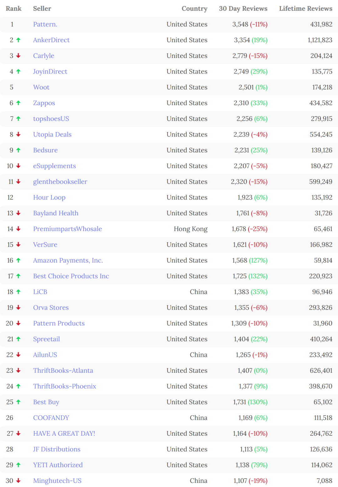Screen dimensions: 338x487
Task: Select lifetime reviews value 1,121,823
Action: point(320,40)
